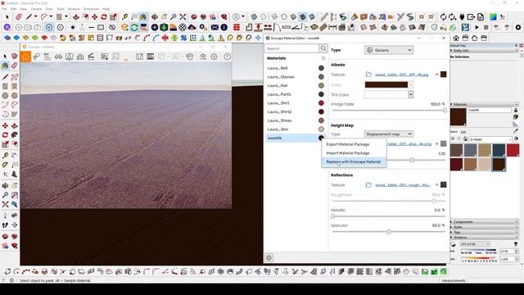Screen dimensions: 524x295
Task: Start Enscape render icon in second toolbar row
Action: 124,27
